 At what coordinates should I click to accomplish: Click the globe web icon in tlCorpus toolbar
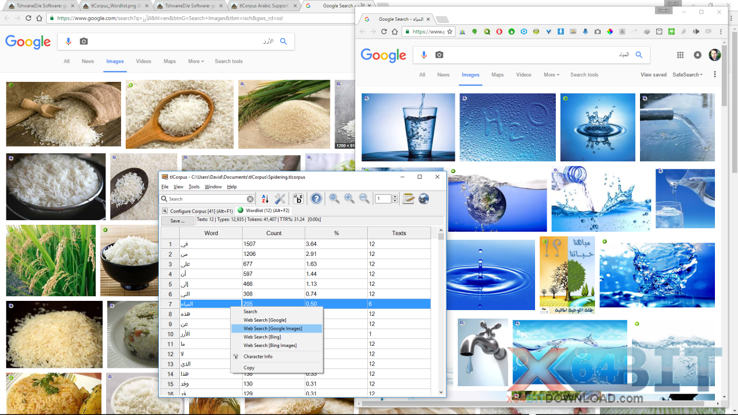click(424, 199)
